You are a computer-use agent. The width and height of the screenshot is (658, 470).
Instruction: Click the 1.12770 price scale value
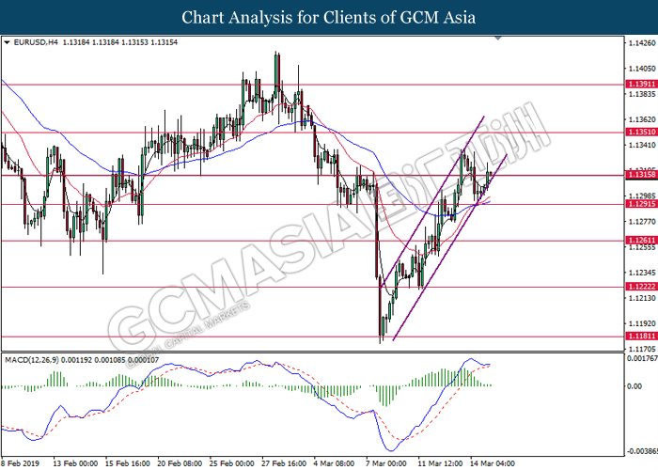tap(642, 222)
